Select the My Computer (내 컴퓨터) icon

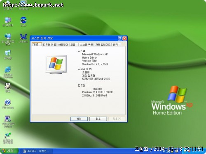(8, 22)
